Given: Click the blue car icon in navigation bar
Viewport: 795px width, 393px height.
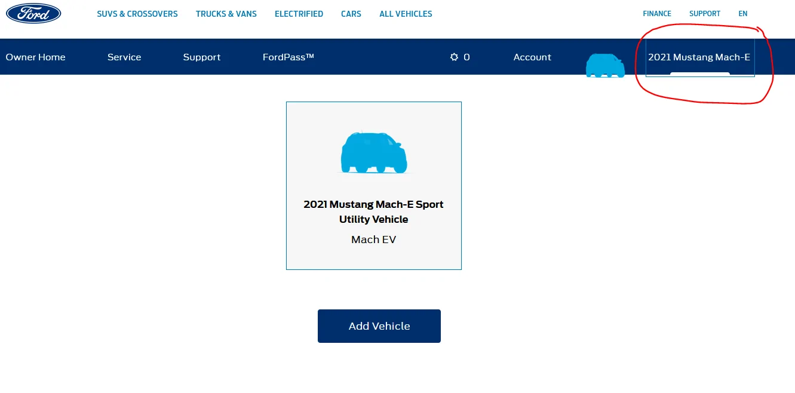Looking at the screenshot, I should click(605, 65).
